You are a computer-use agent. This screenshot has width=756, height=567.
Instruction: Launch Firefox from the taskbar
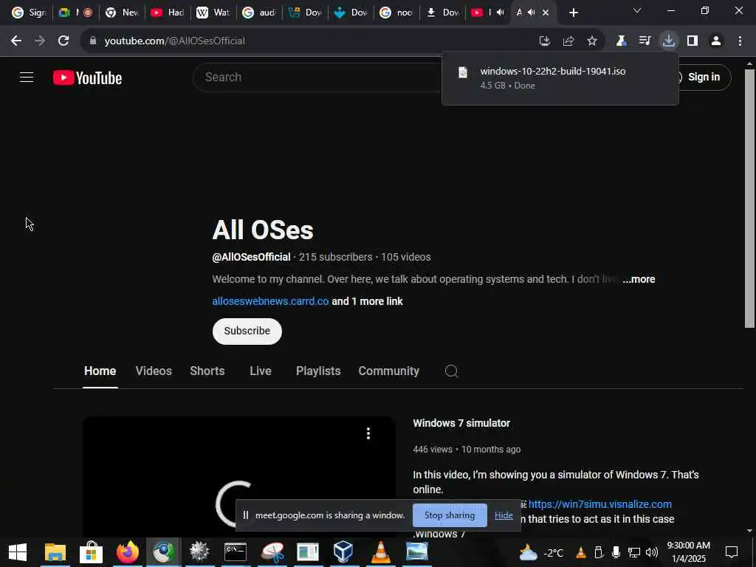click(x=127, y=552)
